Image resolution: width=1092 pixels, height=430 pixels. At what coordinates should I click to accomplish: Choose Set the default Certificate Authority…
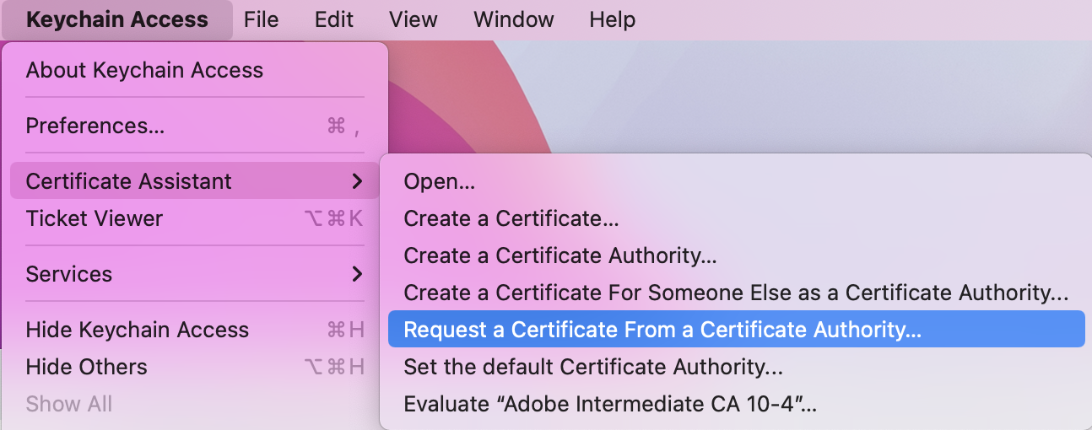736,367
